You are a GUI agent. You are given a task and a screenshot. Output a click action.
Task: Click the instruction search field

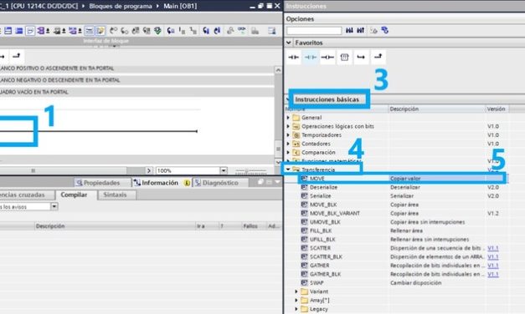pos(314,31)
